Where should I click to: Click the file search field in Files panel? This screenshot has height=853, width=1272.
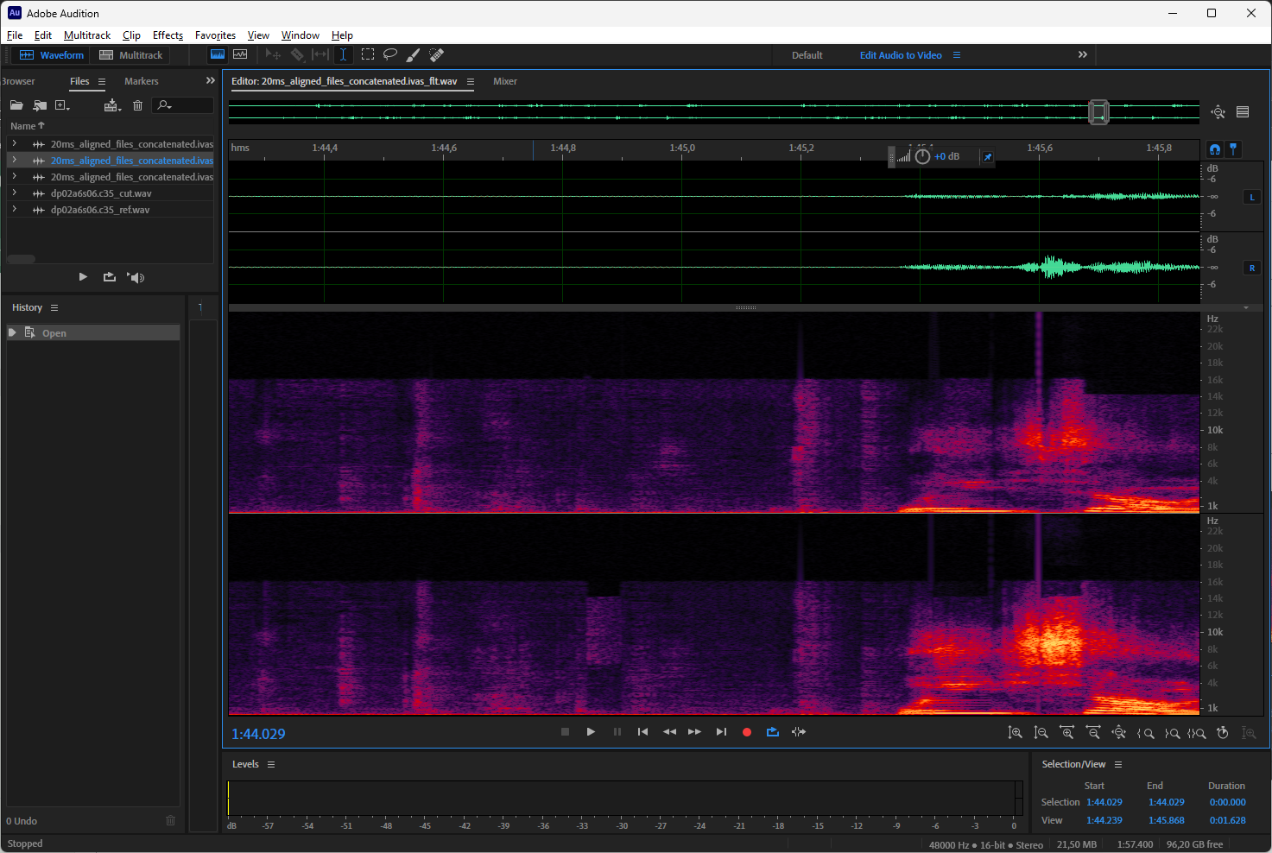183,105
